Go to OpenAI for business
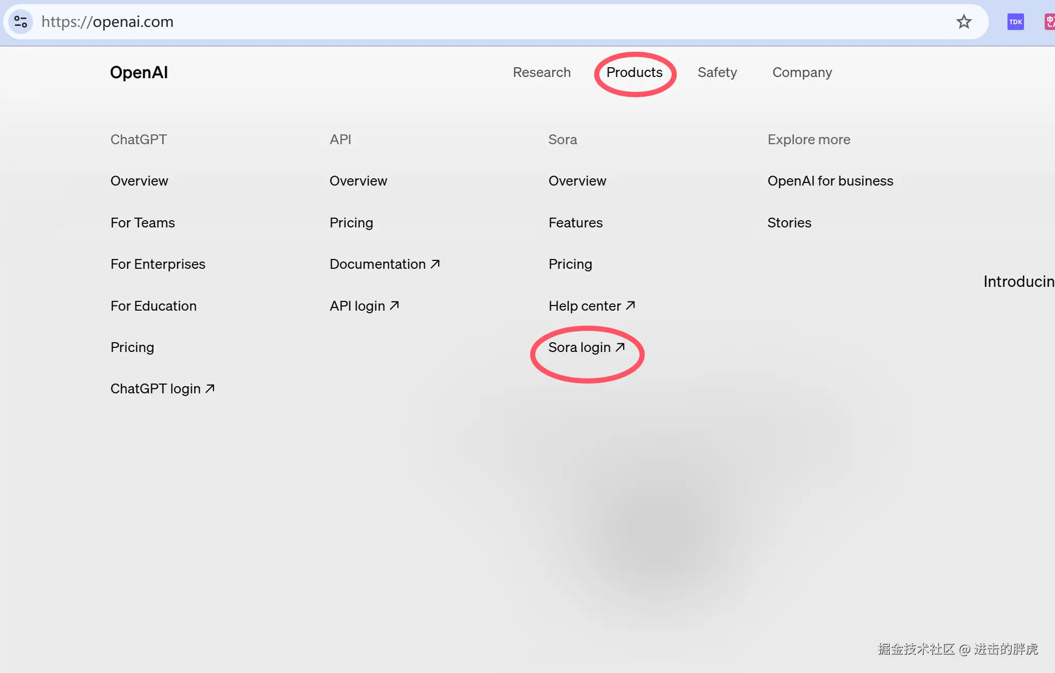Viewport: 1055px width, 673px height. click(830, 181)
